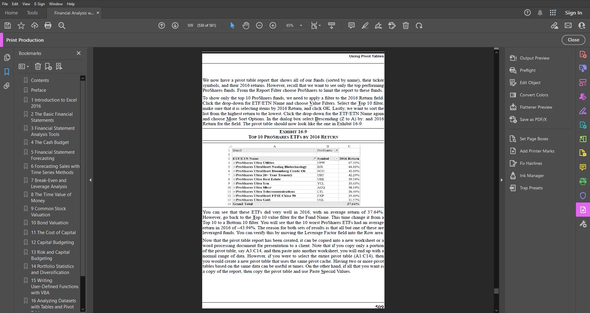
Task: Switch to the Tools tab
Action: tap(32, 13)
